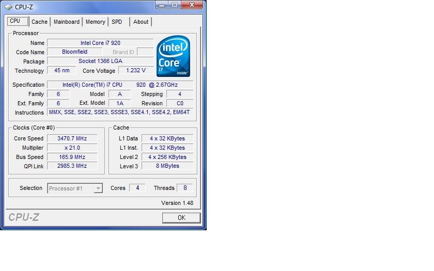Image resolution: width=434 pixels, height=271 pixels.
Task: Close the CPU-Z window
Action: (x=192, y=5)
